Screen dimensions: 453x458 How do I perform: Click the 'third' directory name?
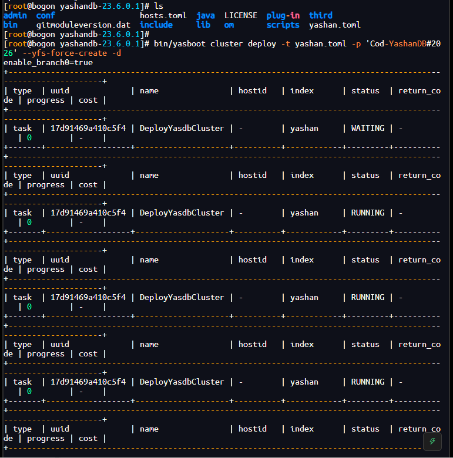coord(321,15)
